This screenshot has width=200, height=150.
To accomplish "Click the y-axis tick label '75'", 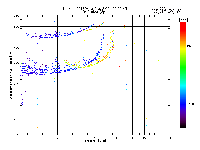I will pyautogui.click(x=17, y=134).
